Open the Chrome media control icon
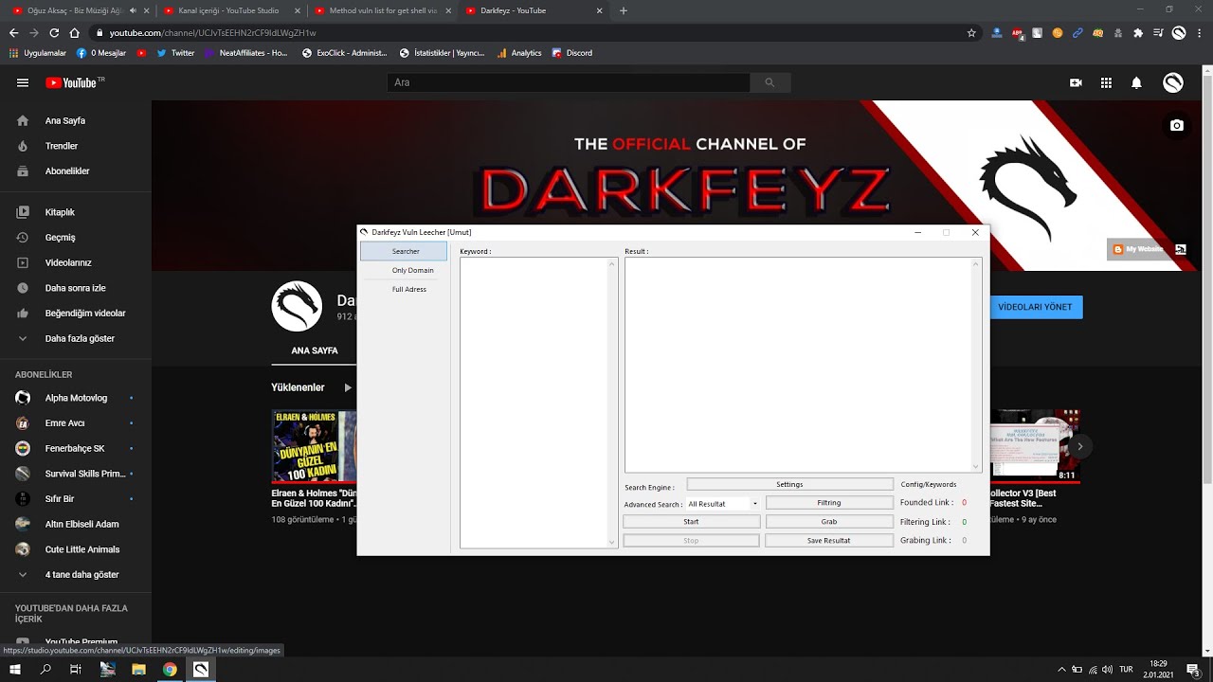 tap(1158, 32)
